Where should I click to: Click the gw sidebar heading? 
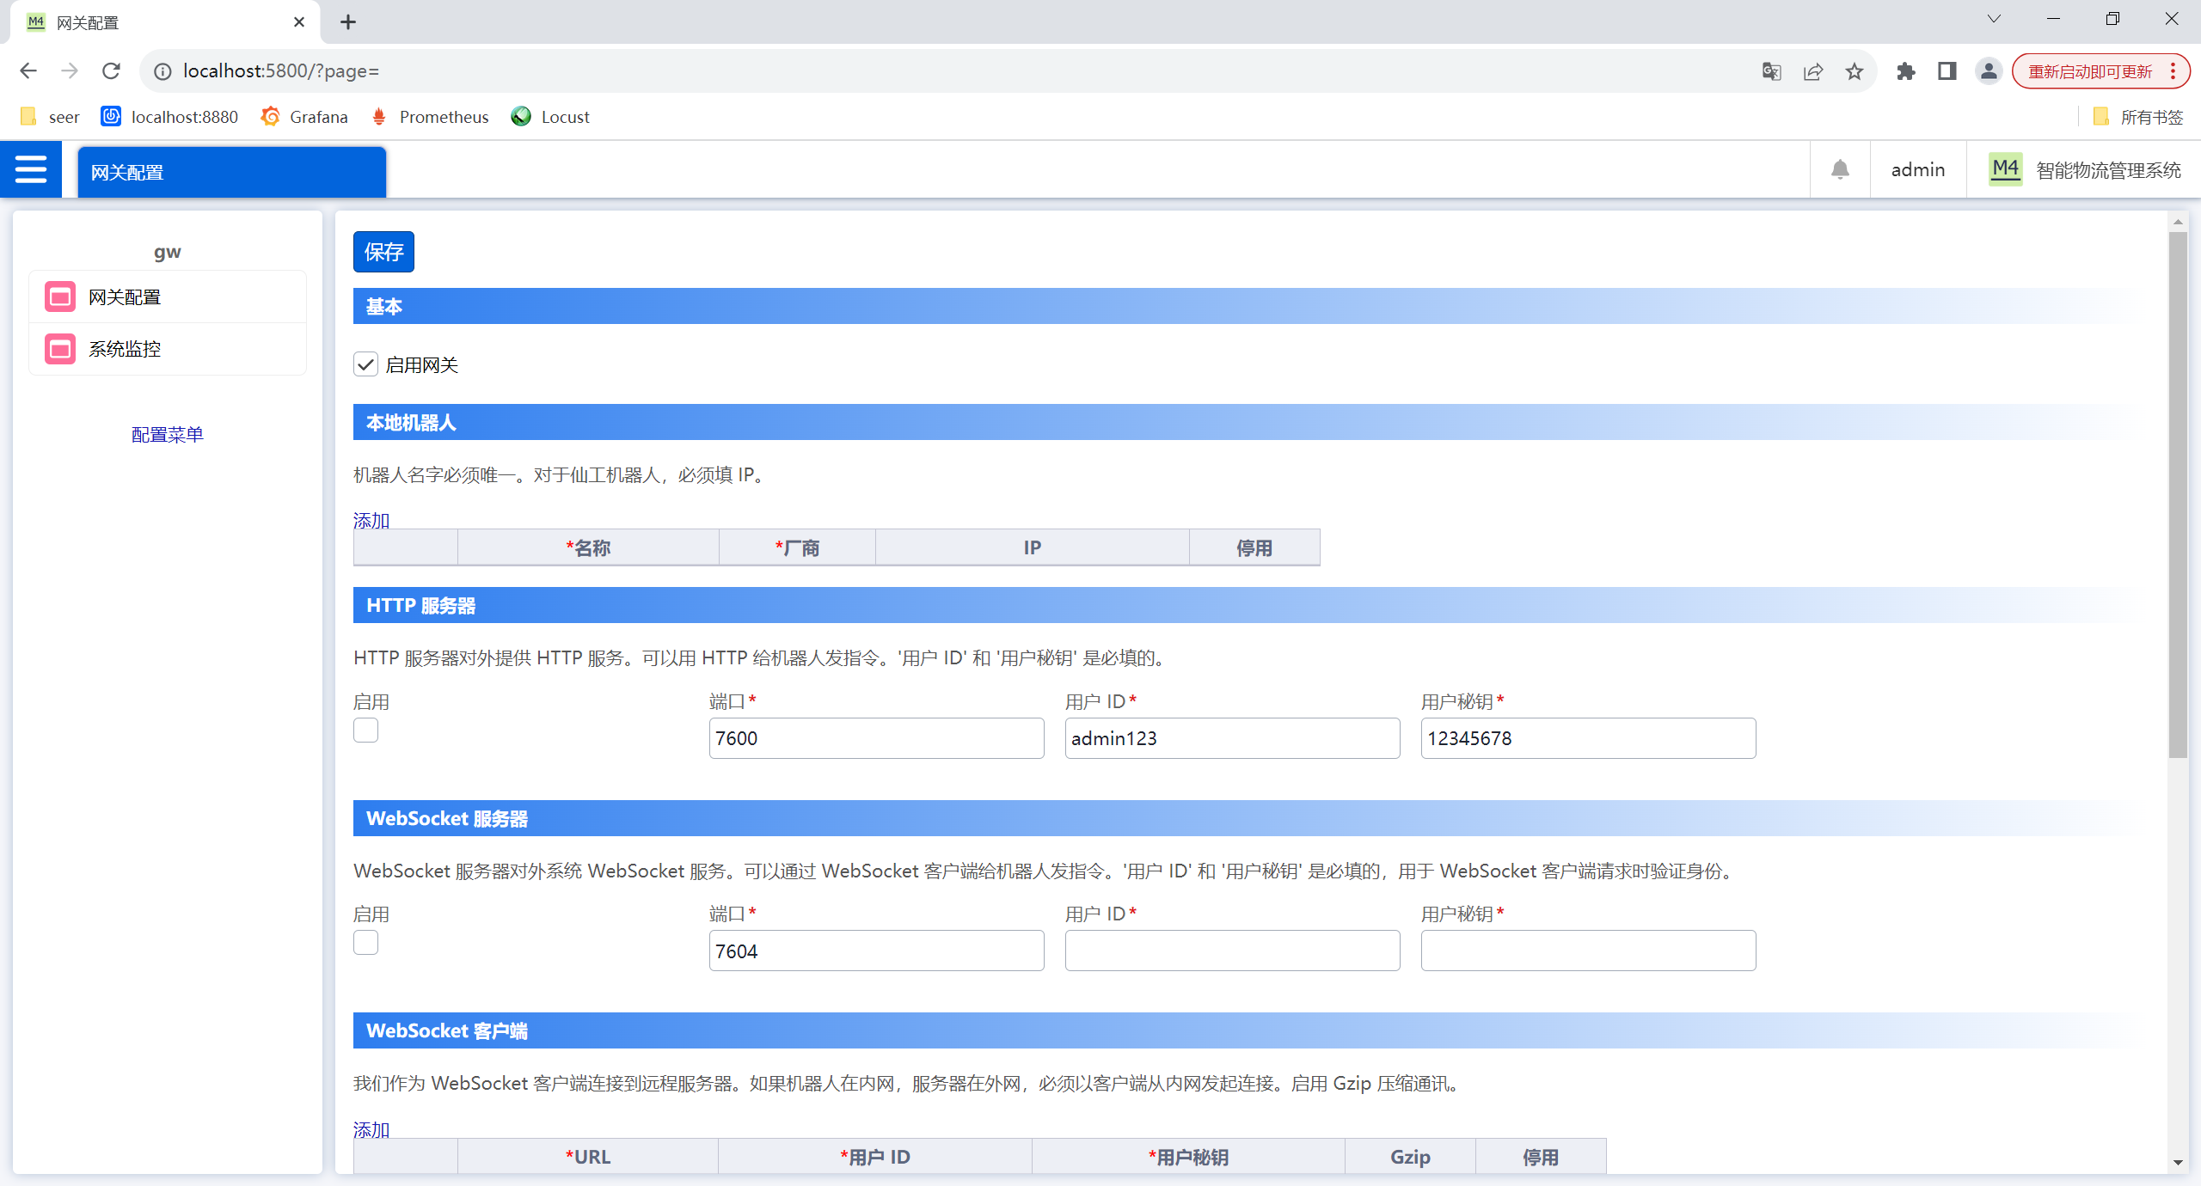tap(168, 252)
